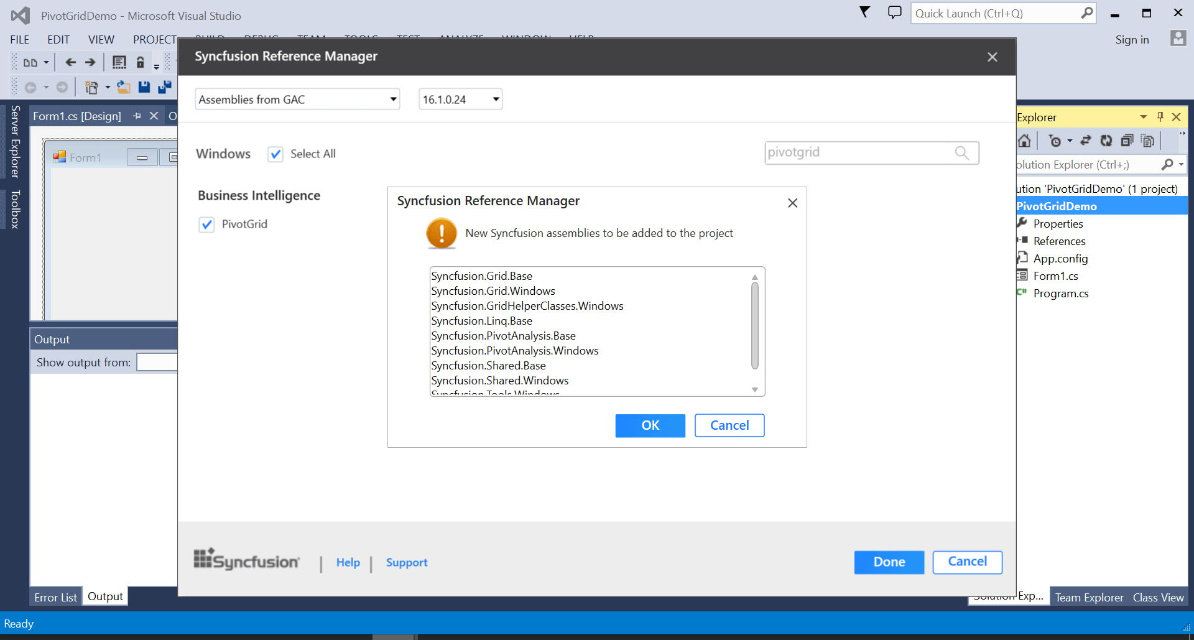Close the inner Syncfusion Reference Manager dialog
The image size is (1194, 640).
point(792,203)
